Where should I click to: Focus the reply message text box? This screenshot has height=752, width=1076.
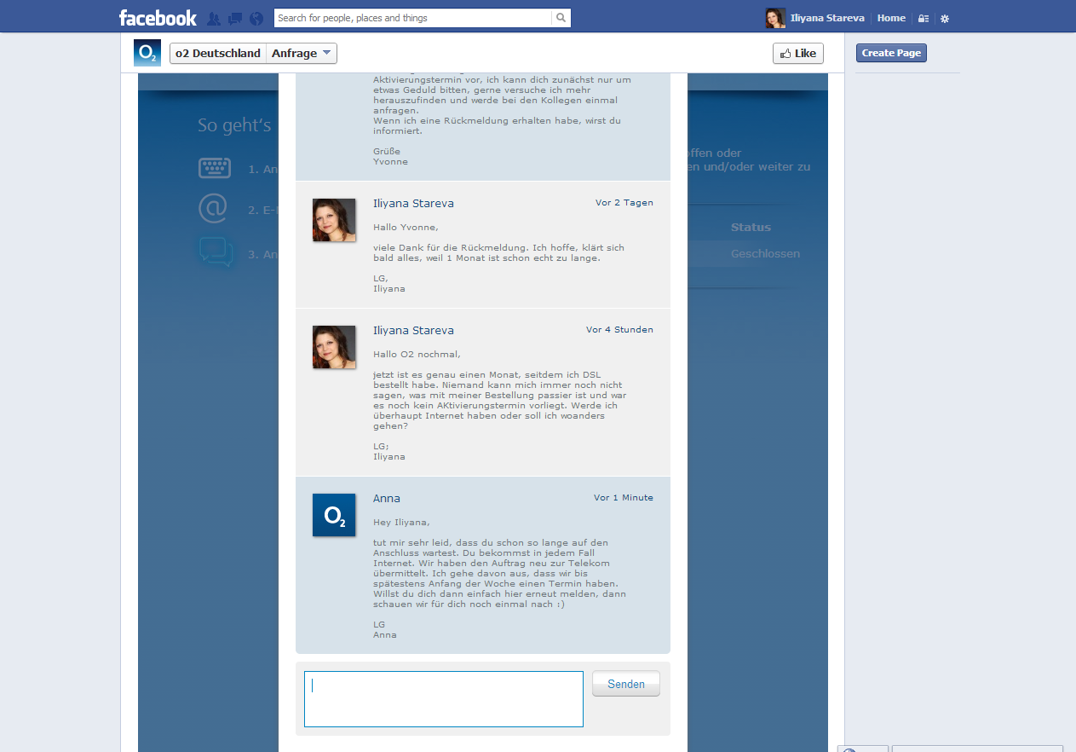(x=444, y=699)
